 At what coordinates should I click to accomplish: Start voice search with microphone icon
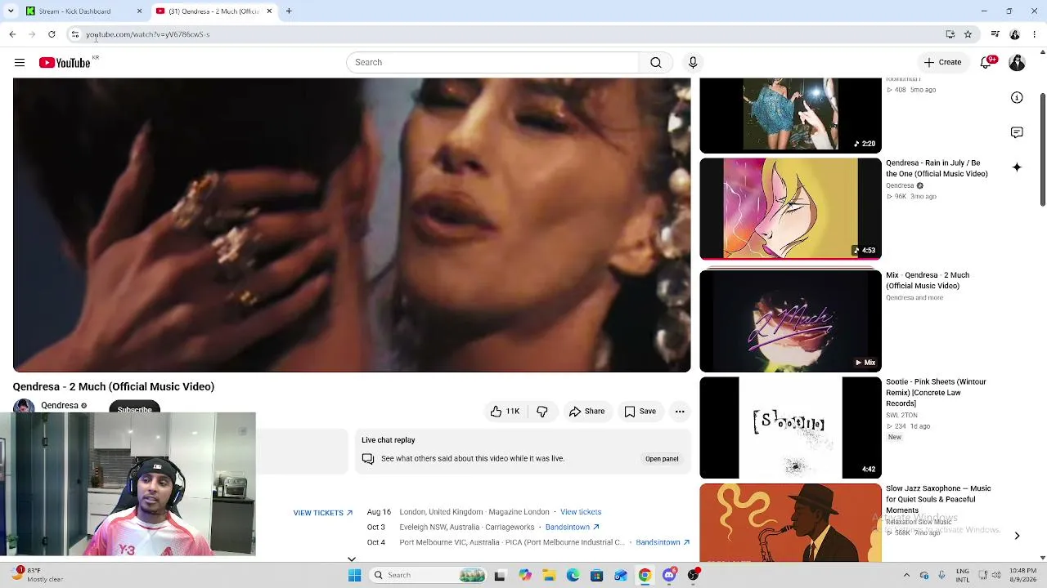[x=693, y=63]
